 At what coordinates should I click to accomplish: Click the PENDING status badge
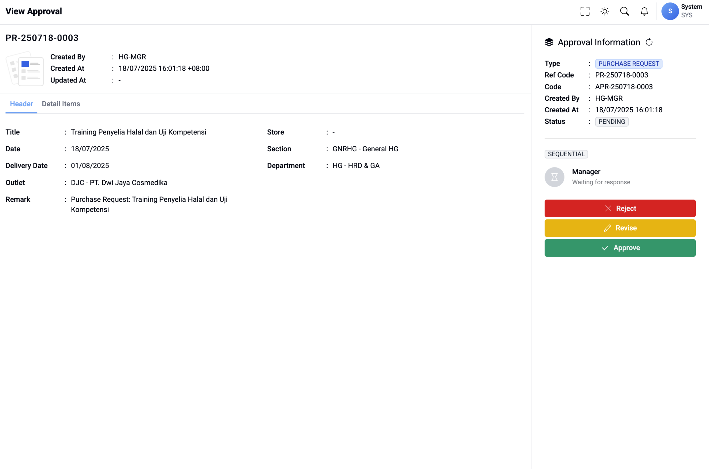[x=612, y=122]
